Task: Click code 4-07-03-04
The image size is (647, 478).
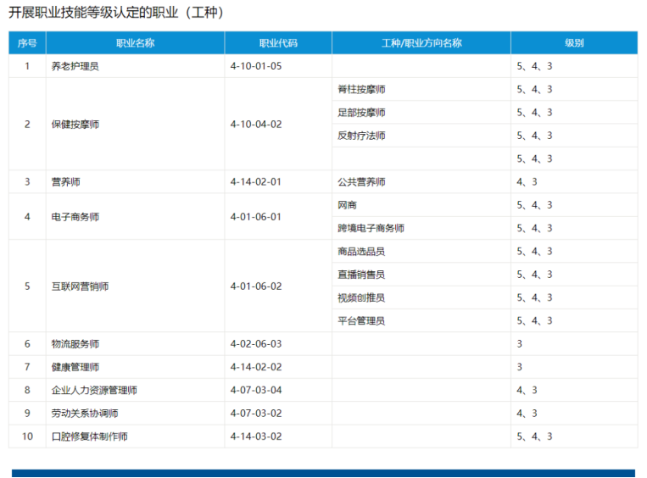Action: click(256, 390)
